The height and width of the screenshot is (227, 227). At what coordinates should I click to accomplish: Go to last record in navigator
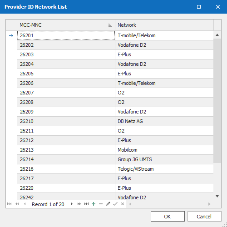[x=86, y=204]
